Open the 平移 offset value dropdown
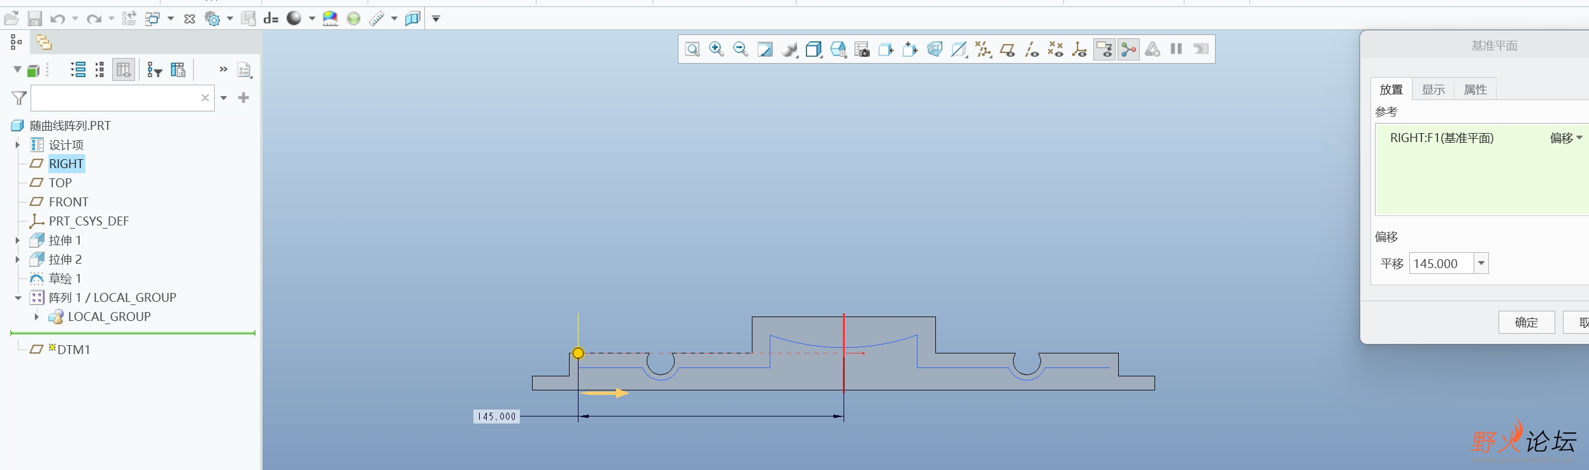 tap(1481, 263)
